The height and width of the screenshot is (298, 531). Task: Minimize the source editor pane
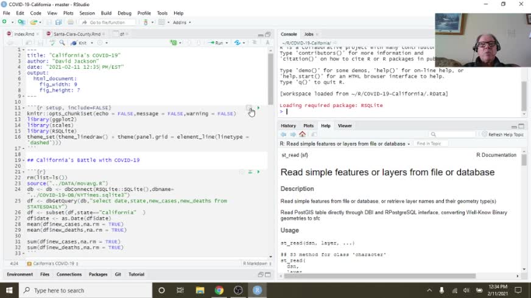pyautogui.click(x=261, y=35)
